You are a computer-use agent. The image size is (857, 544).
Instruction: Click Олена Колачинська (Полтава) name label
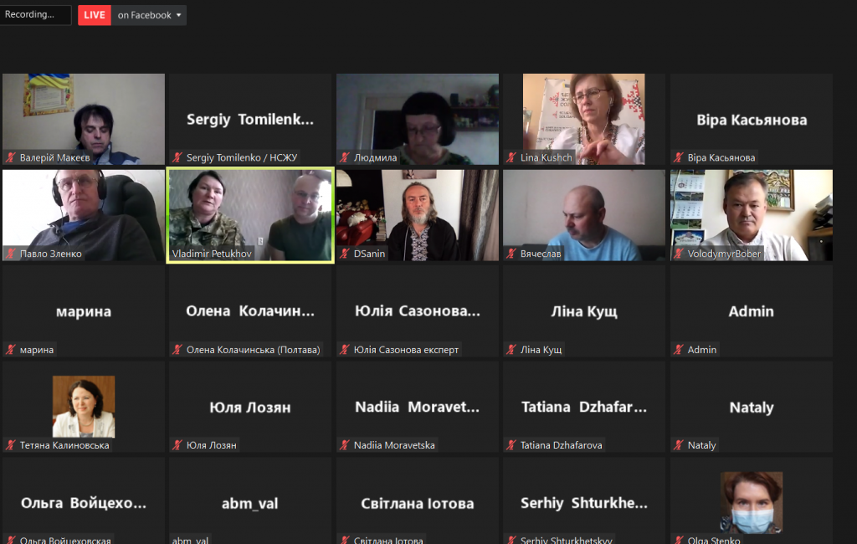point(253,349)
